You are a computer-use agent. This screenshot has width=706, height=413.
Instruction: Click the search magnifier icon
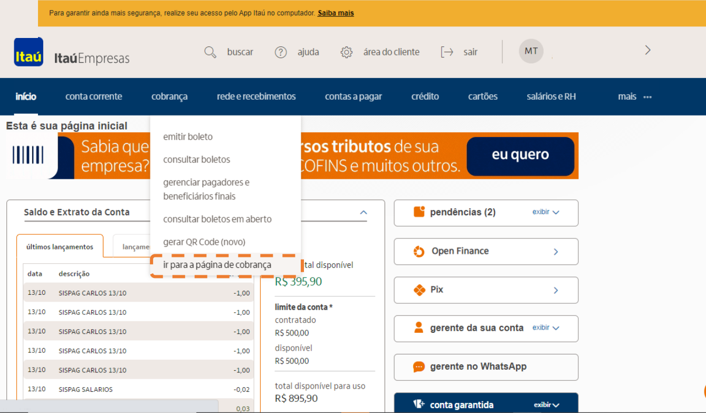210,52
